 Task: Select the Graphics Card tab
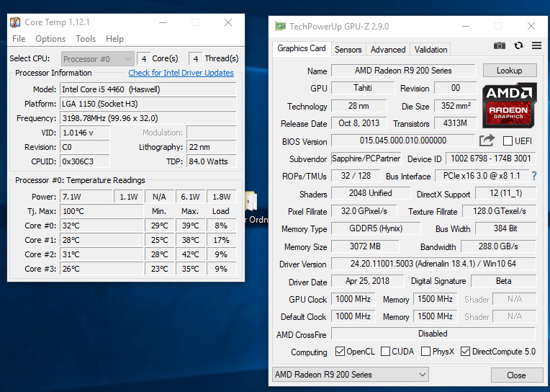pyautogui.click(x=302, y=48)
